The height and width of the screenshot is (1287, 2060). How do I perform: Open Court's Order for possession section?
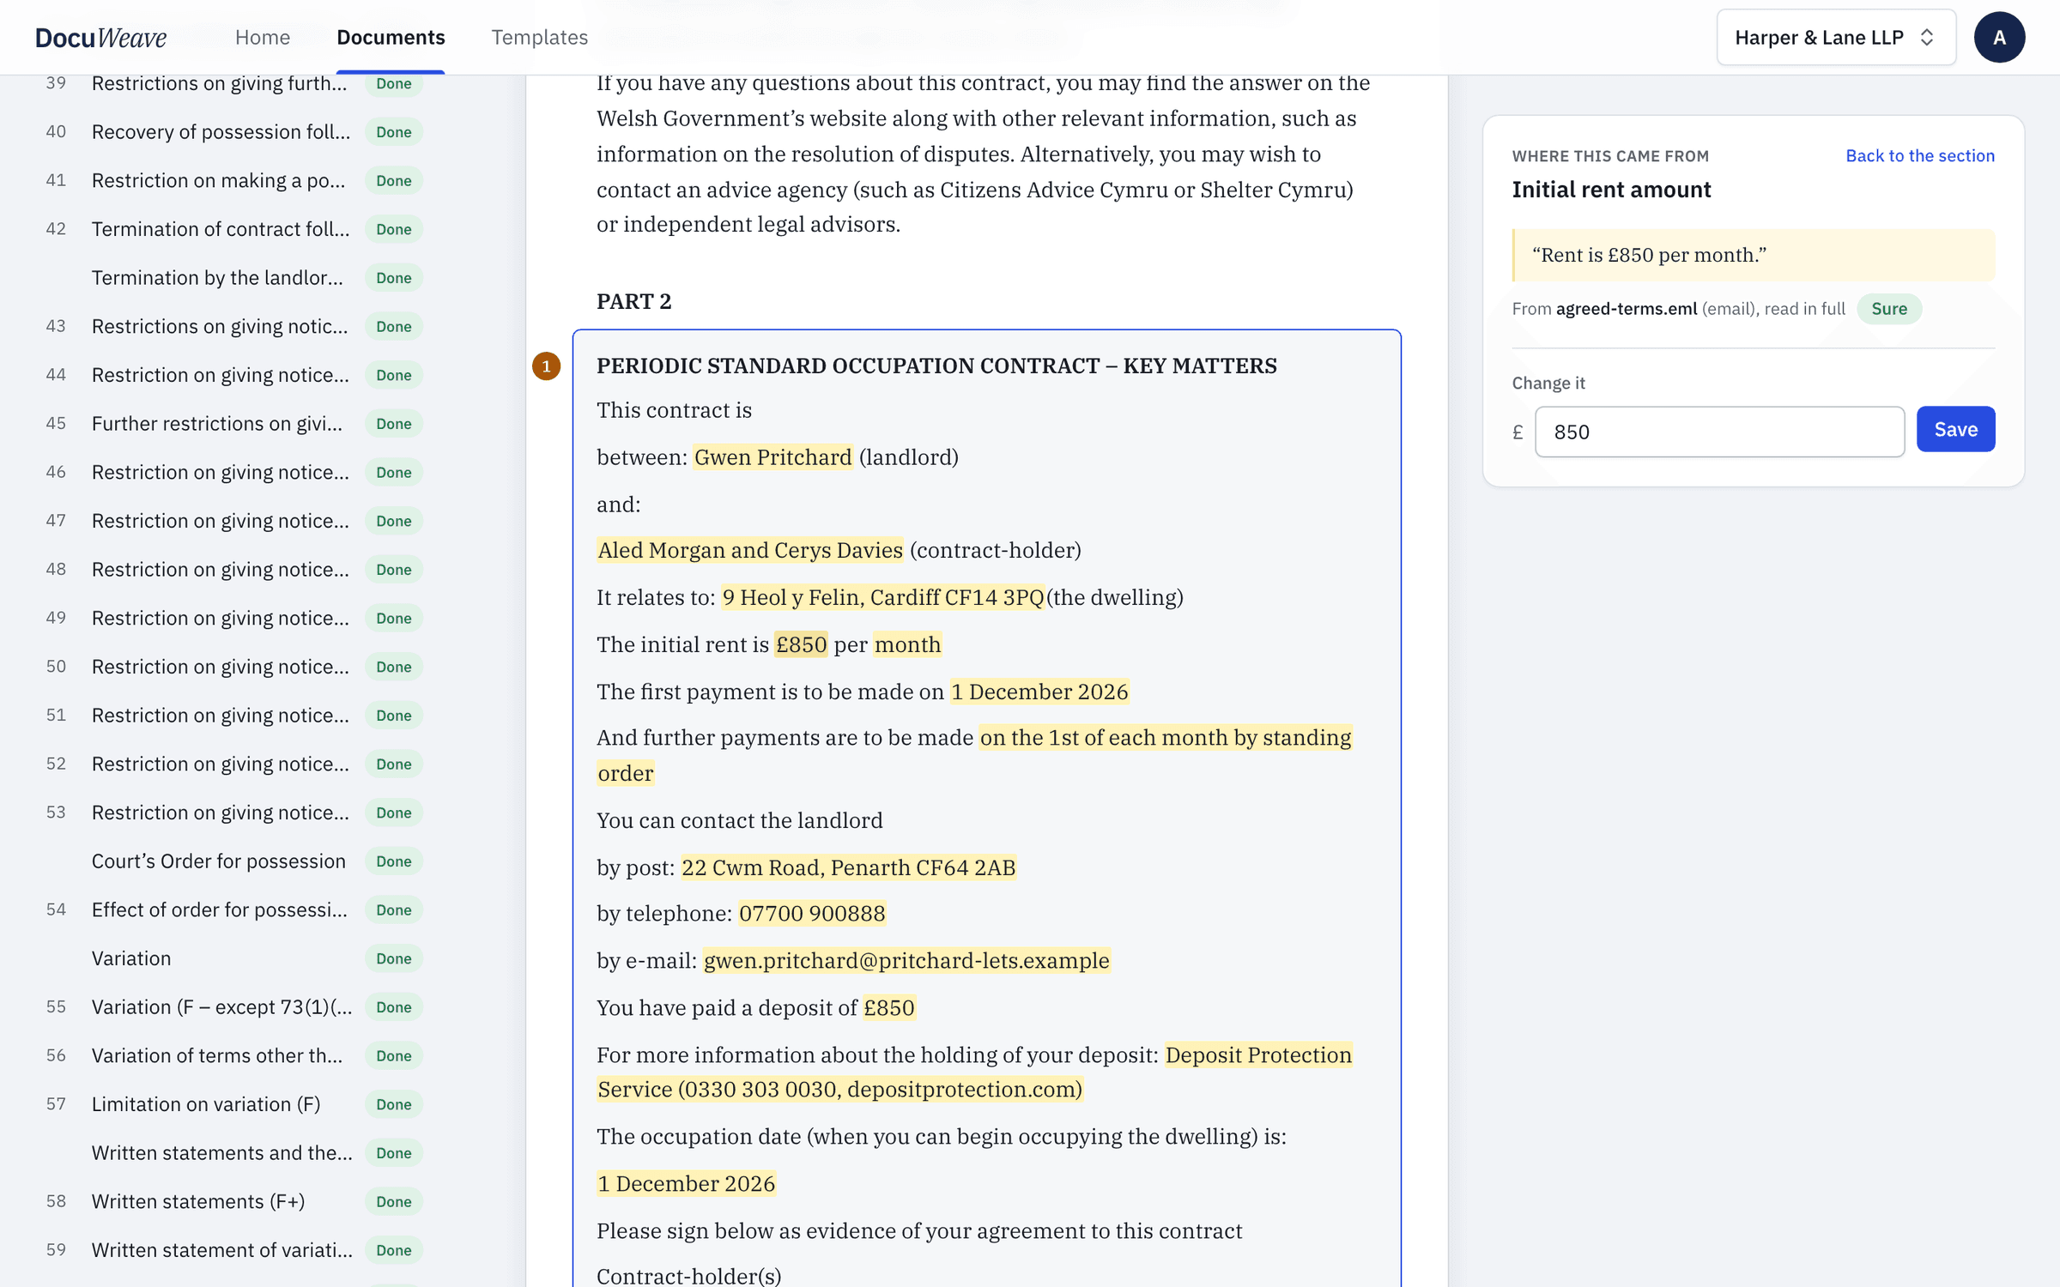233,861
